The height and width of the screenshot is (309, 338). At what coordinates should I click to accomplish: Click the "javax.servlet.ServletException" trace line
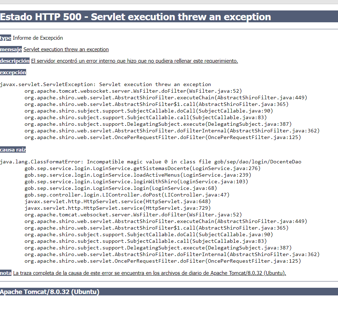pos(105,84)
